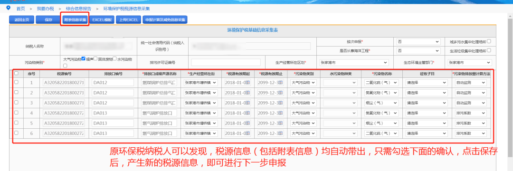
Task: Open calendar icon for row 3 税源有效期起
Action: [x=247, y=103]
